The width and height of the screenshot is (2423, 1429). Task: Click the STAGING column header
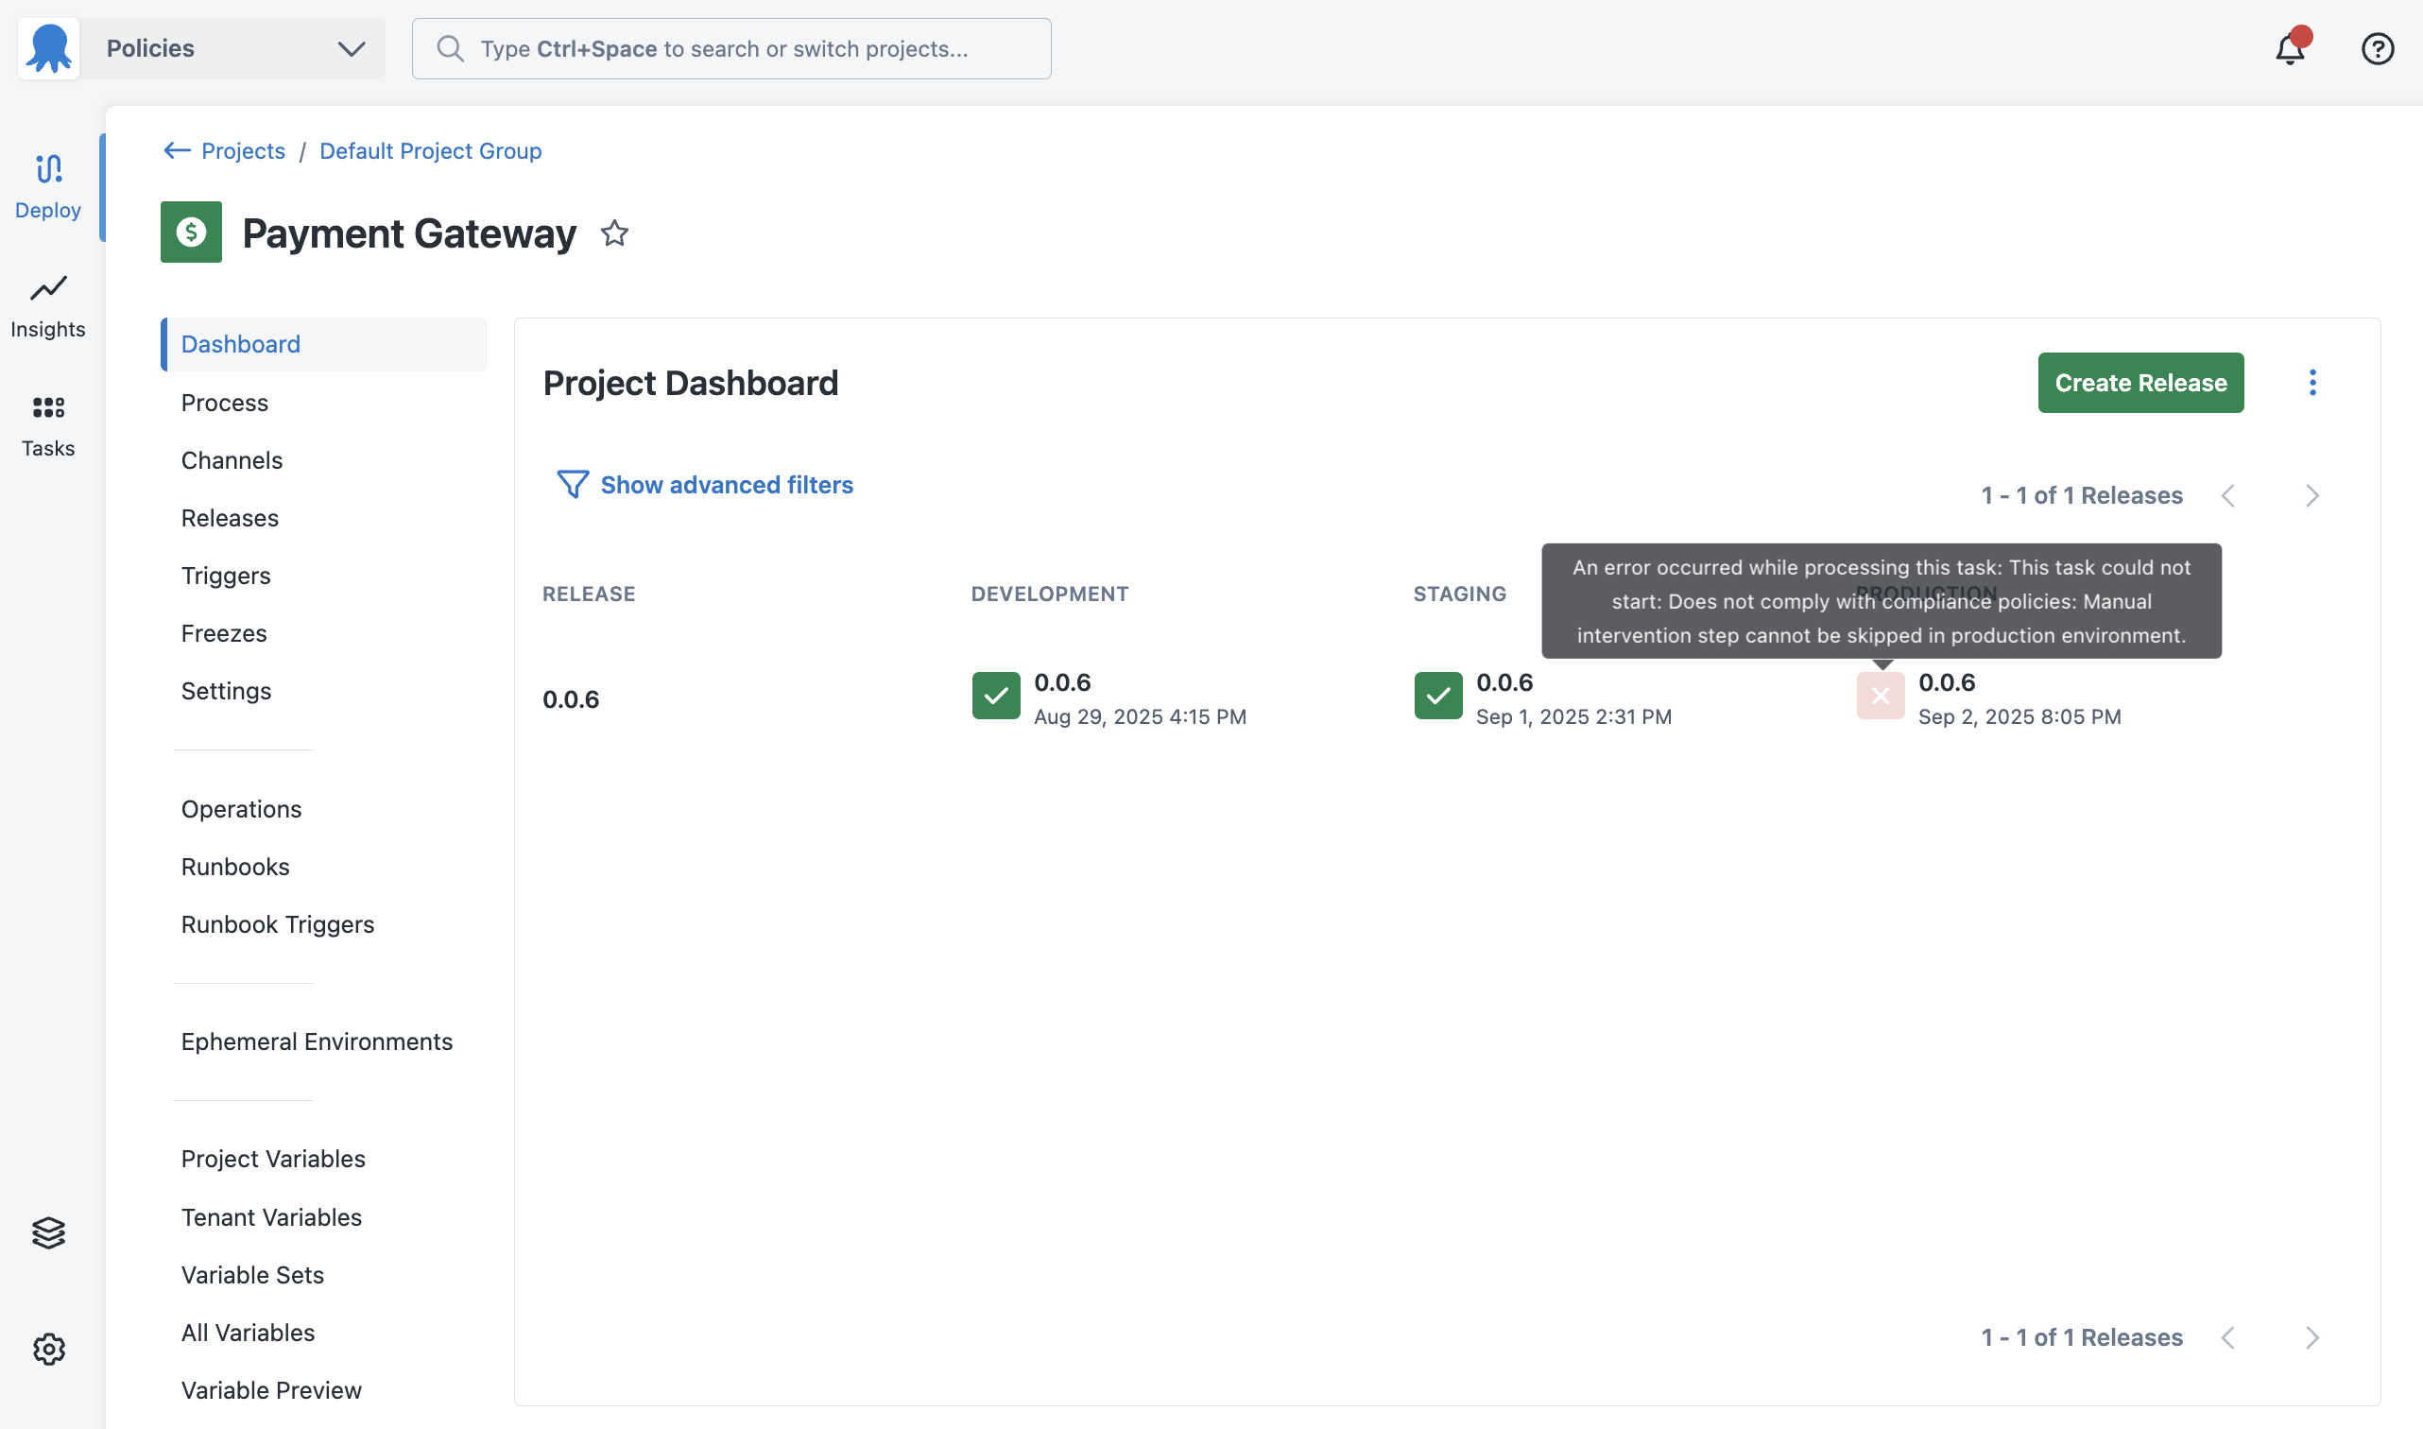point(1459,594)
